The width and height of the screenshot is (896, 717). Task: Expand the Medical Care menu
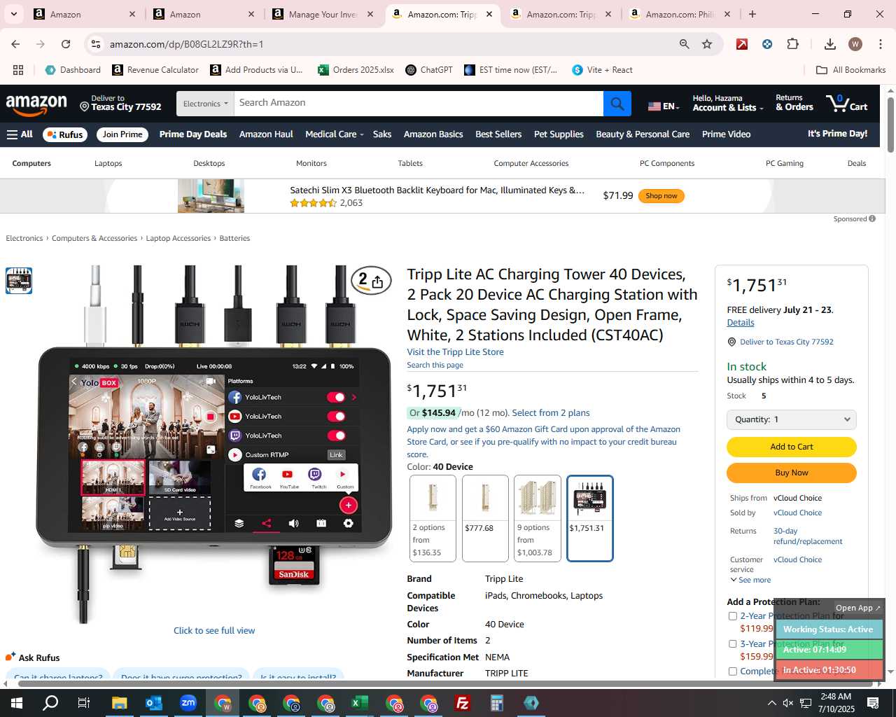pyautogui.click(x=335, y=134)
